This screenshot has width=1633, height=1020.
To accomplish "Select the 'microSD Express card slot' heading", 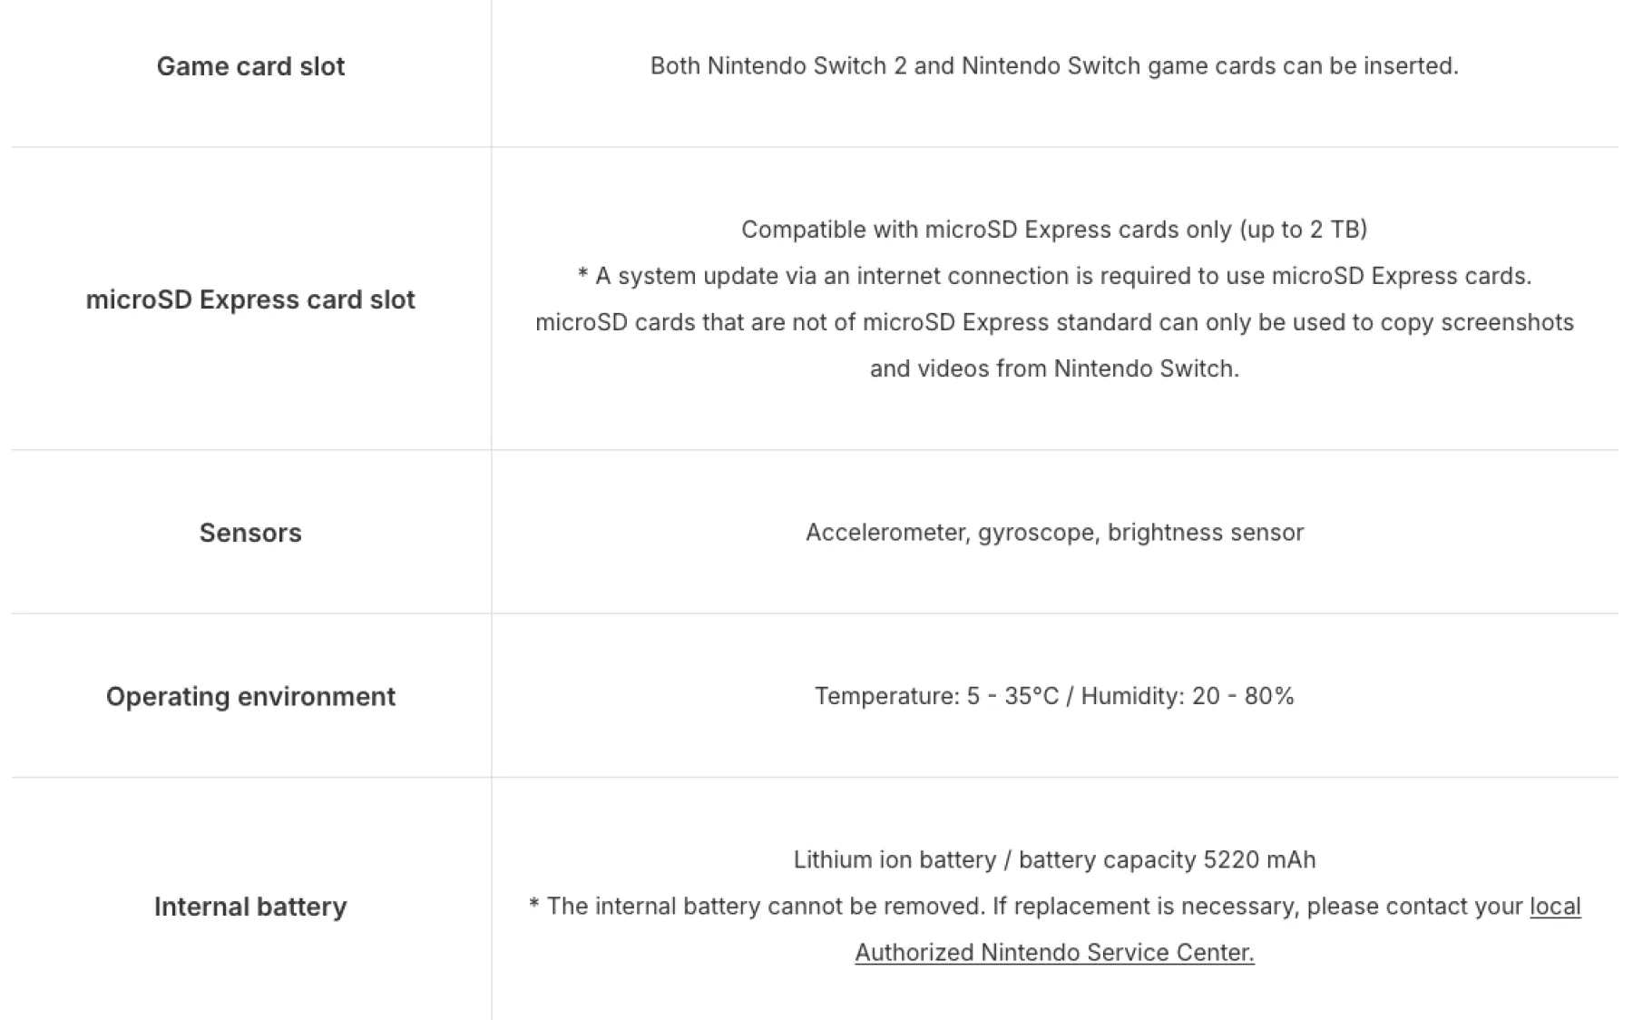I will pyautogui.click(x=250, y=299).
